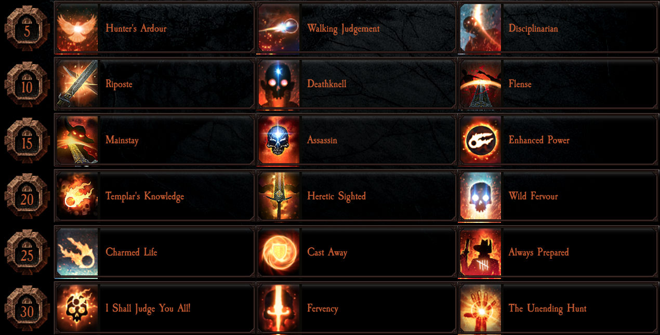This screenshot has width=660, height=335.
Task: Select the Hunter's Ardour dove icon
Action: [x=77, y=28]
